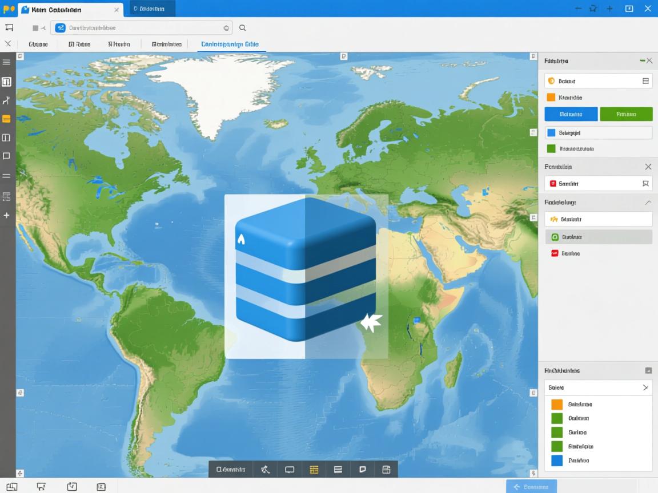Screen dimensions: 658x493
Task: Open the search tool in the address bar
Action: [x=242, y=27]
